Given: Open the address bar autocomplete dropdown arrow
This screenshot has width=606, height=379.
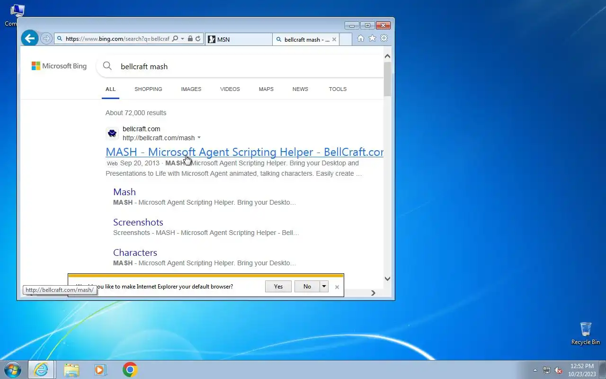Looking at the screenshot, I should point(182,39).
